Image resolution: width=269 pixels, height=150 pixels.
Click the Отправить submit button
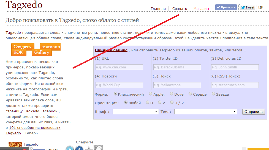coord(253,112)
